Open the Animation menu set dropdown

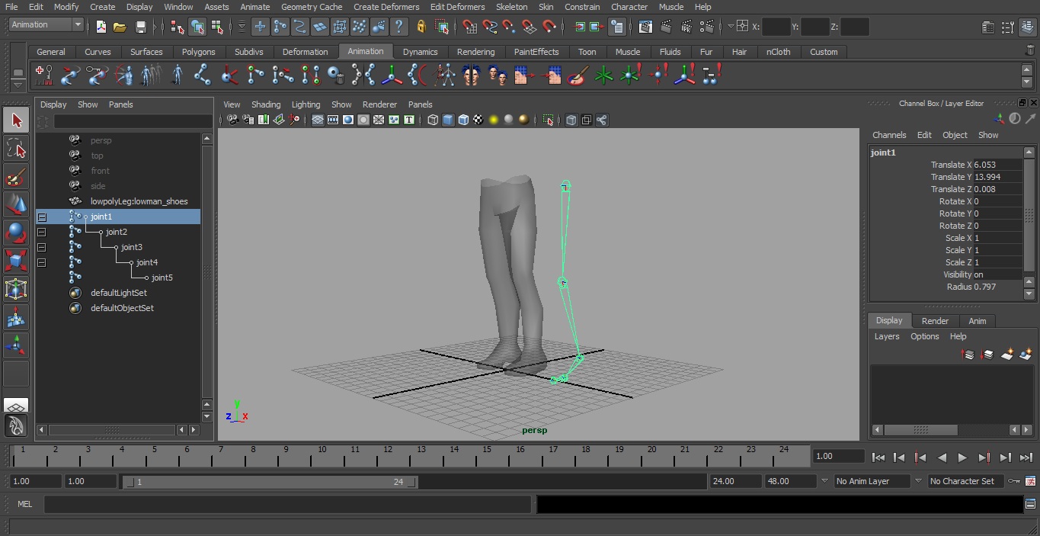[46, 24]
